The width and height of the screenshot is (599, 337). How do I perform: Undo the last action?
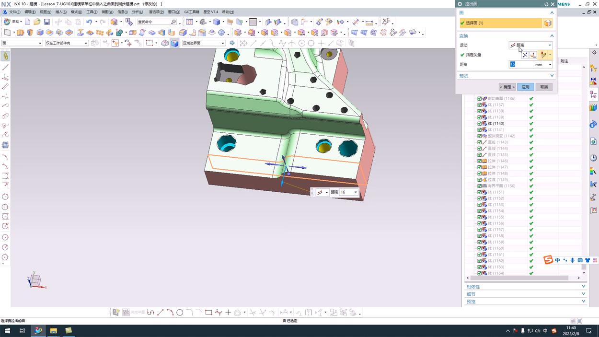pyautogui.click(x=89, y=22)
